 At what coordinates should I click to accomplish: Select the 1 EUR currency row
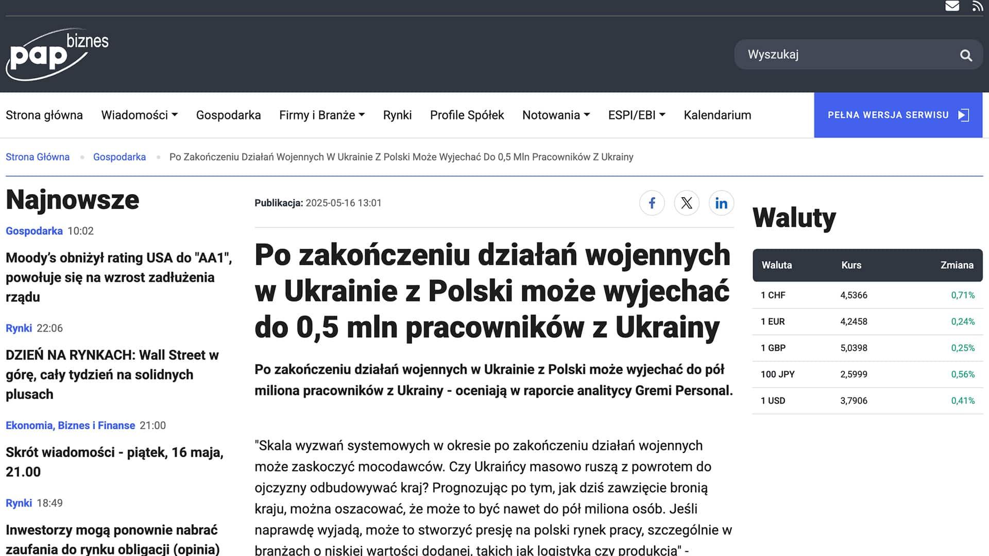tap(867, 321)
